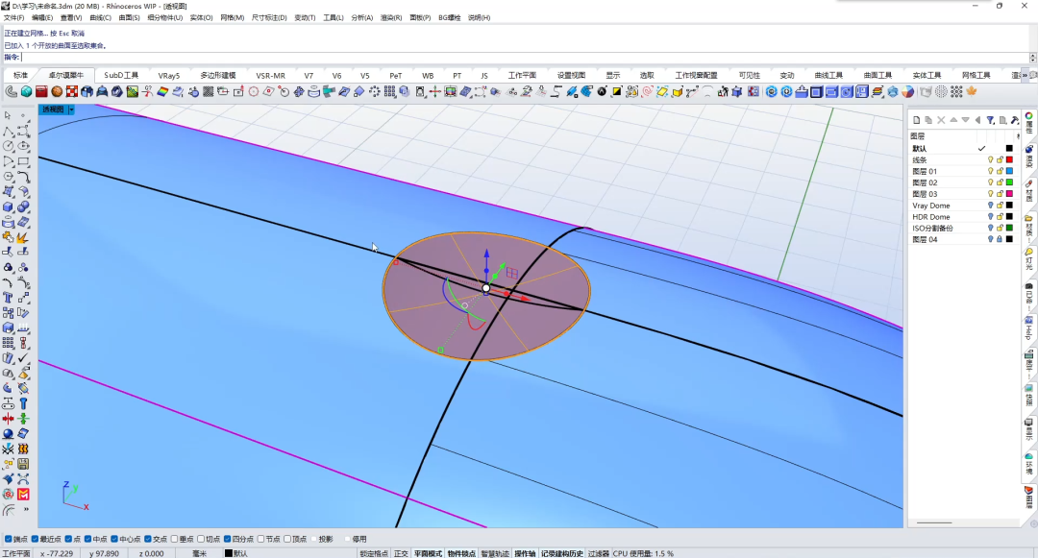
Task: Open the layer filter funnel icon
Action: (x=990, y=120)
